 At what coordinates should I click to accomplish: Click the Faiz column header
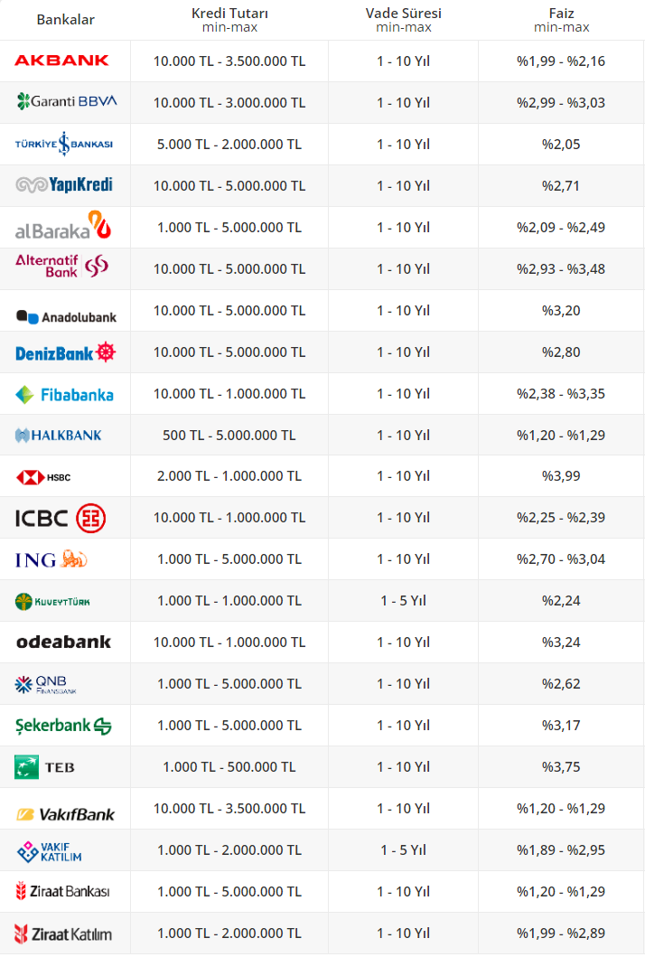tap(561, 20)
